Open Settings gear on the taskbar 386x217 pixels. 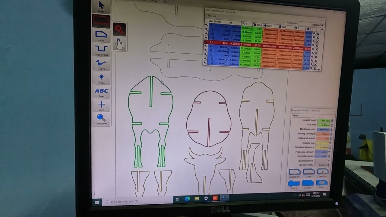coord(206,198)
